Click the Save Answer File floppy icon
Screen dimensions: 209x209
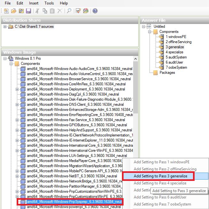(28, 11)
